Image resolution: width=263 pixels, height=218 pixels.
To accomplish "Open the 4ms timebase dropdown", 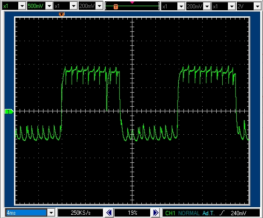I will coord(51,213).
